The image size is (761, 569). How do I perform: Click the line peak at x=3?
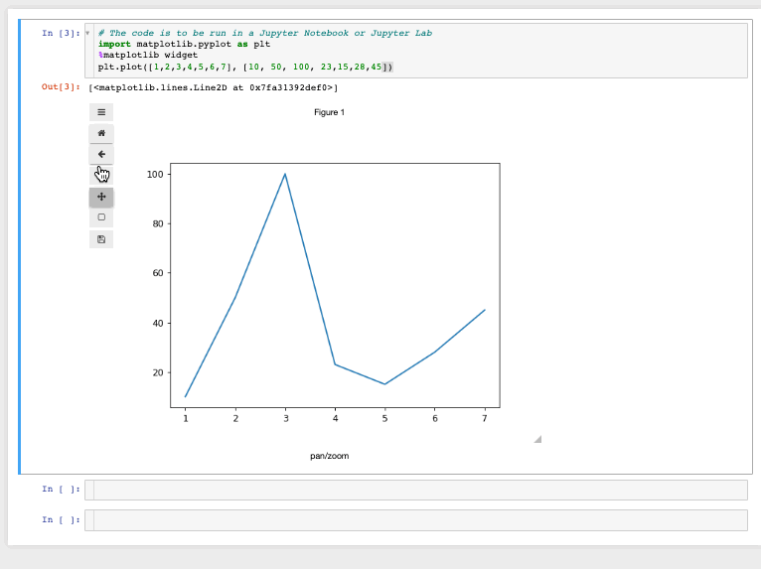coord(285,175)
